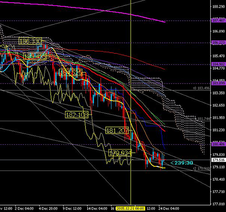Click the 2 Dec 04:00 time label
226x212 pixels.
24,208
